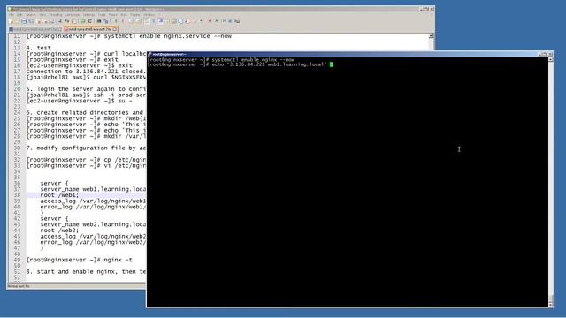Click the Redo arrow icon
Viewport: 566px width, 318px height.
tap(90, 21)
